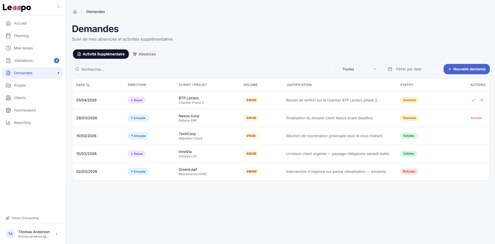Screen dimensions: 495x244
Task: Navigate to Fournisseurs
Action: pos(32,110)
